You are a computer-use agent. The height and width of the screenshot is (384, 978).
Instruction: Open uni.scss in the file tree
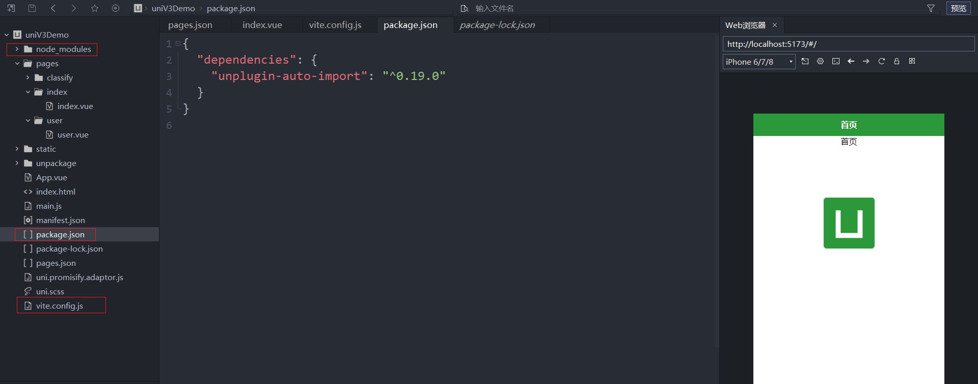(50, 291)
